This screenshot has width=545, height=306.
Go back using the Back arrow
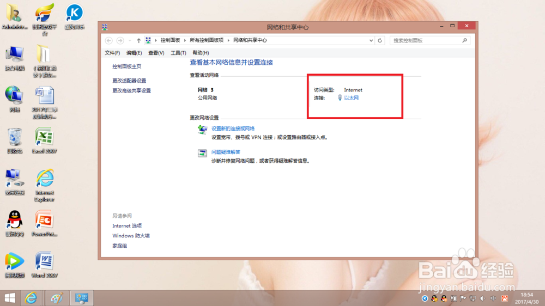pyautogui.click(x=109, y=41)
